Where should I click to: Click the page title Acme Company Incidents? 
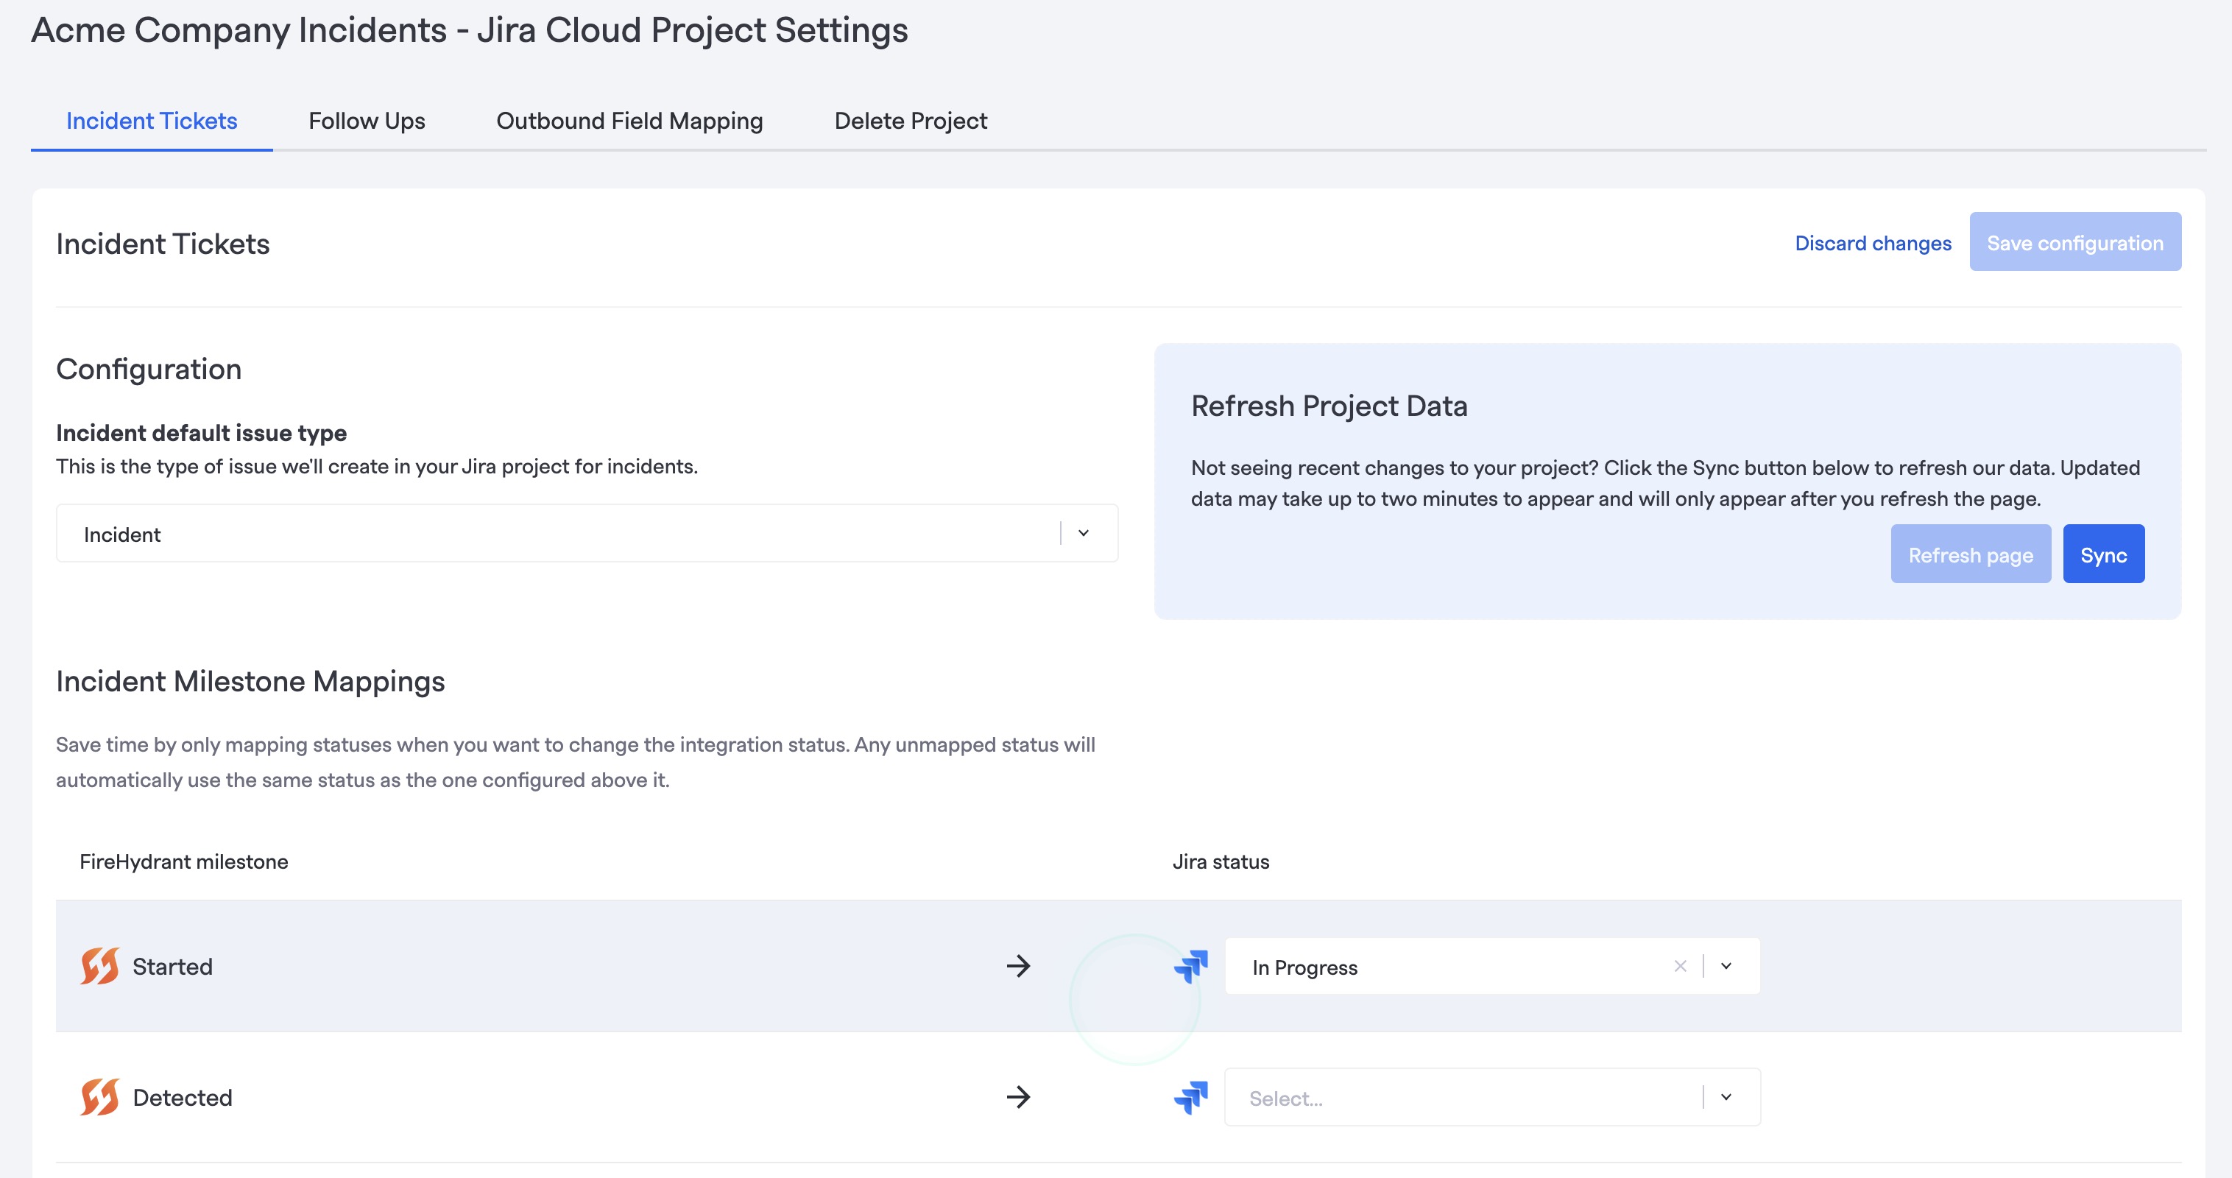click(x=470, y=29)
